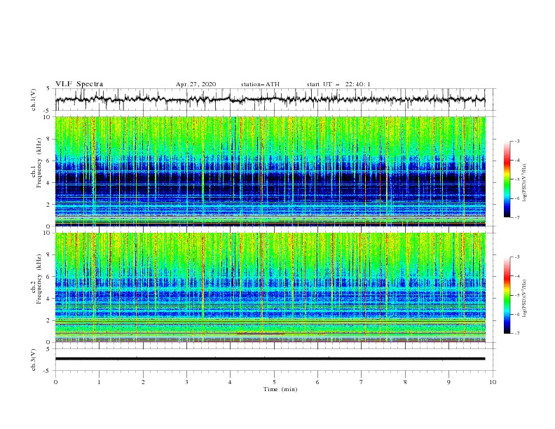Click the '-3' label on lower colorbar
Viewport: 555px width, 429px height.
[517, 257]
